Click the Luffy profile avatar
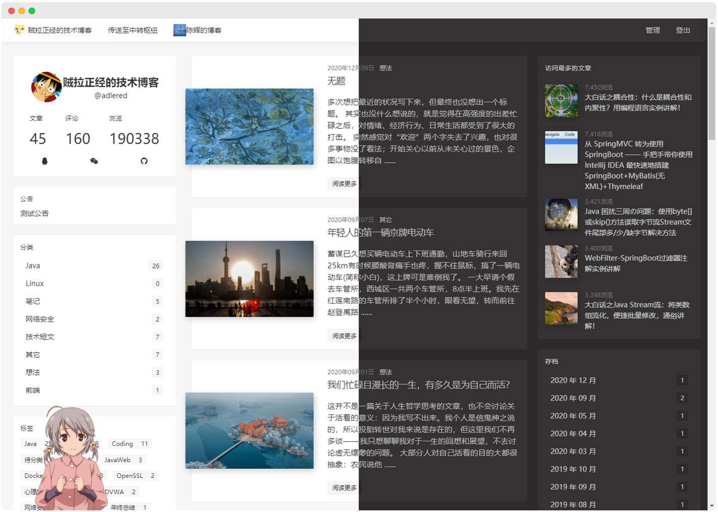Screen dimensions: 718x512 47,87
